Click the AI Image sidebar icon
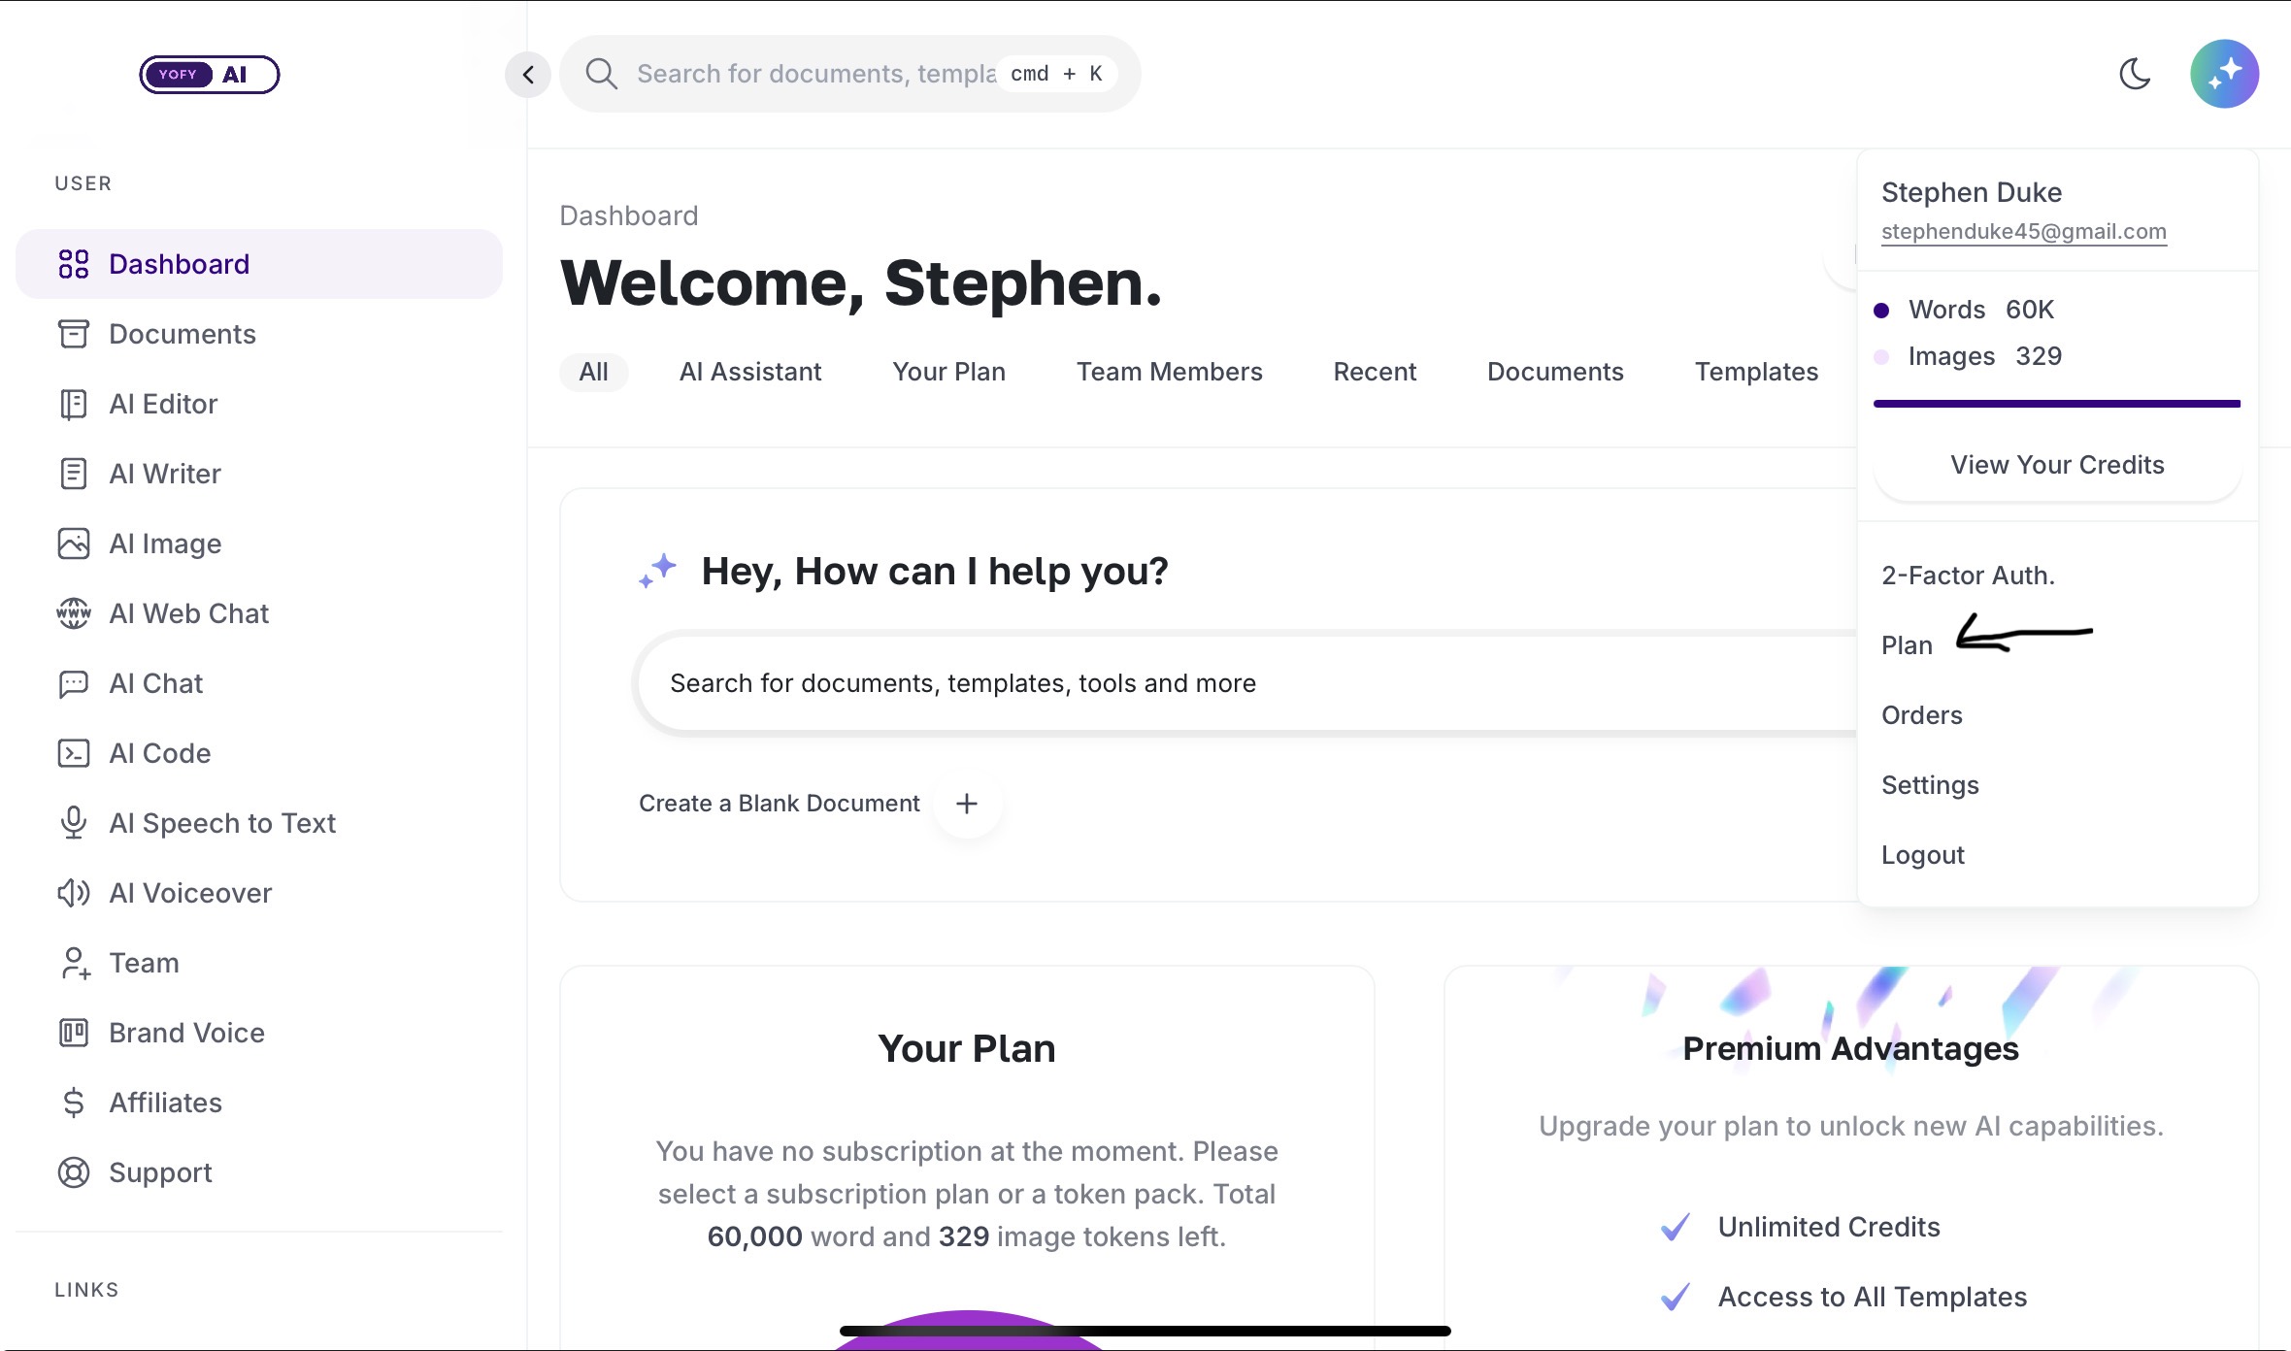Screen dimensions: 2291x1351 [74, 544]
